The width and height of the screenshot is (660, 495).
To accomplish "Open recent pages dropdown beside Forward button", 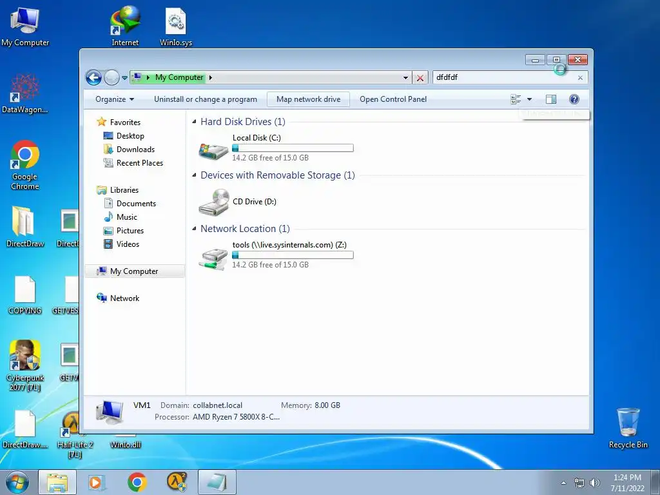I will coord(124,78).
